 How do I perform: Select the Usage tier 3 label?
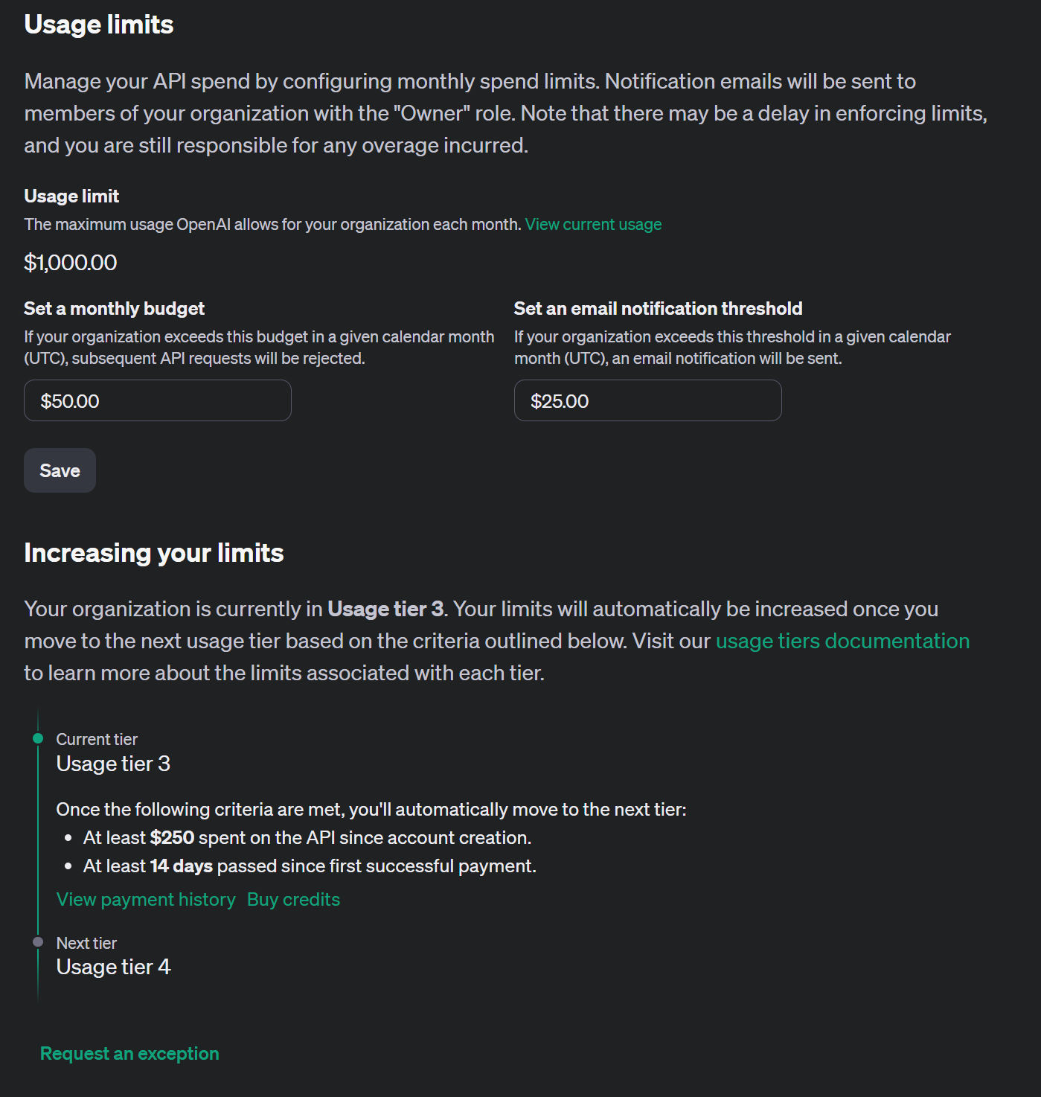coord(113,764)
